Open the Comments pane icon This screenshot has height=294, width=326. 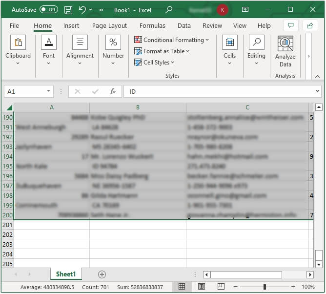[x=291, y=25]
